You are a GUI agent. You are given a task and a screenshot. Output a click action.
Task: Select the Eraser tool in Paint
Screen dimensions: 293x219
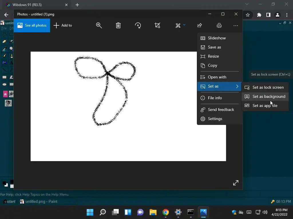(4, 42)
